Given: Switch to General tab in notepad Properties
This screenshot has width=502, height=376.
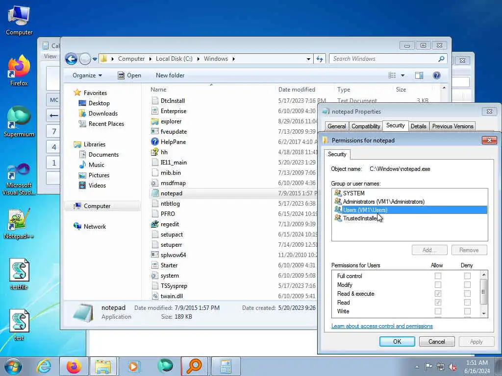Looking at the screenshot, I should (336, 126).
